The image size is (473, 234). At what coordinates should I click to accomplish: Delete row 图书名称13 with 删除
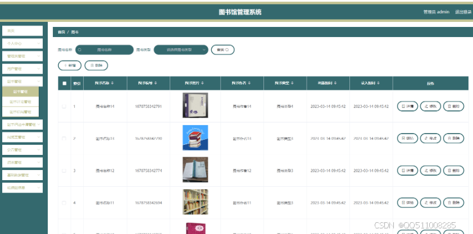[x=453, y=138]
